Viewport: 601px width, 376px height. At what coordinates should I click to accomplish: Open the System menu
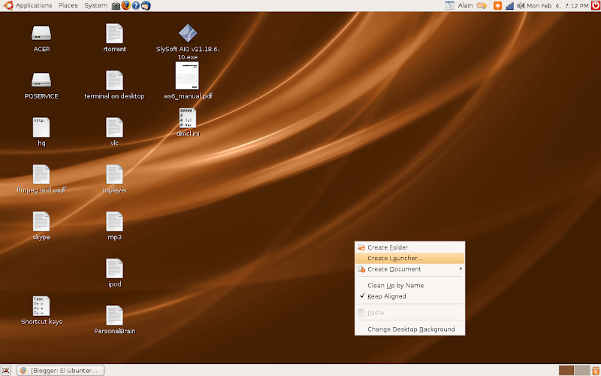96,5
